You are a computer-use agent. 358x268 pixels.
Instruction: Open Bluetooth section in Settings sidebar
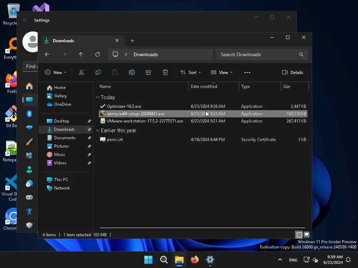[29, 113]
